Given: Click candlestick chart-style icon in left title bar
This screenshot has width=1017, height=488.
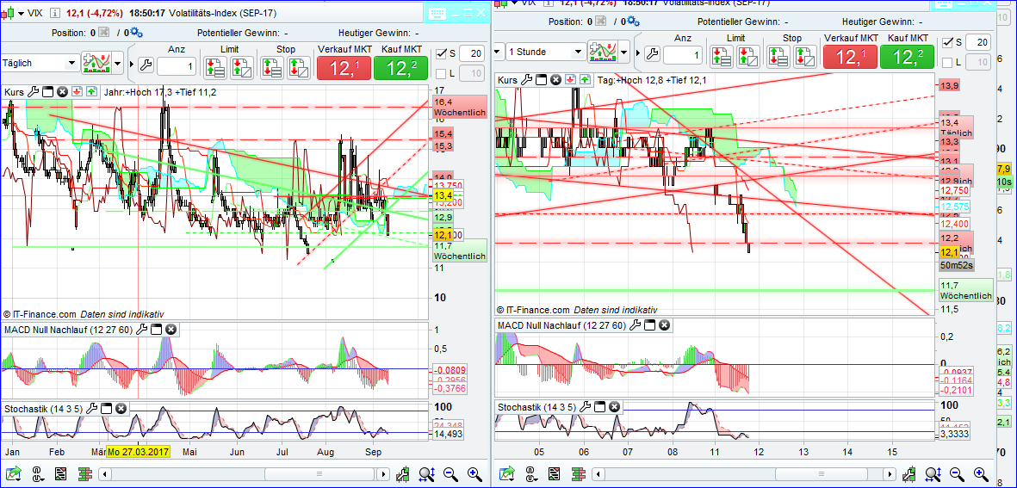Looking at the screenshot, I should (8, 13).
